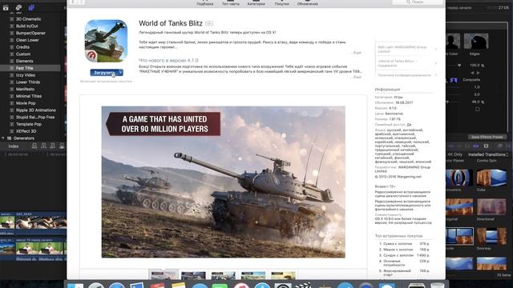This screenshot has height=288, width=513.
Task: Select the second screenshot thumbnail
Action: point(193,275)
